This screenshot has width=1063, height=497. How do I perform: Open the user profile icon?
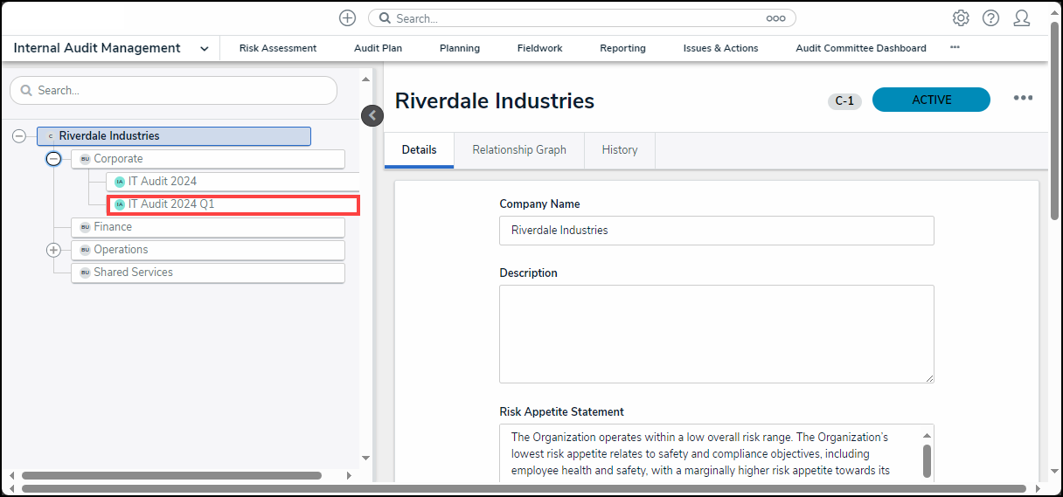pyautogui.click(x=1021, y=18)
